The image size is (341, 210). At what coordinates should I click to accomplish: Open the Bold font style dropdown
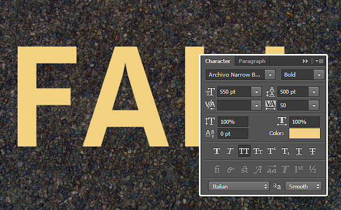319,75
